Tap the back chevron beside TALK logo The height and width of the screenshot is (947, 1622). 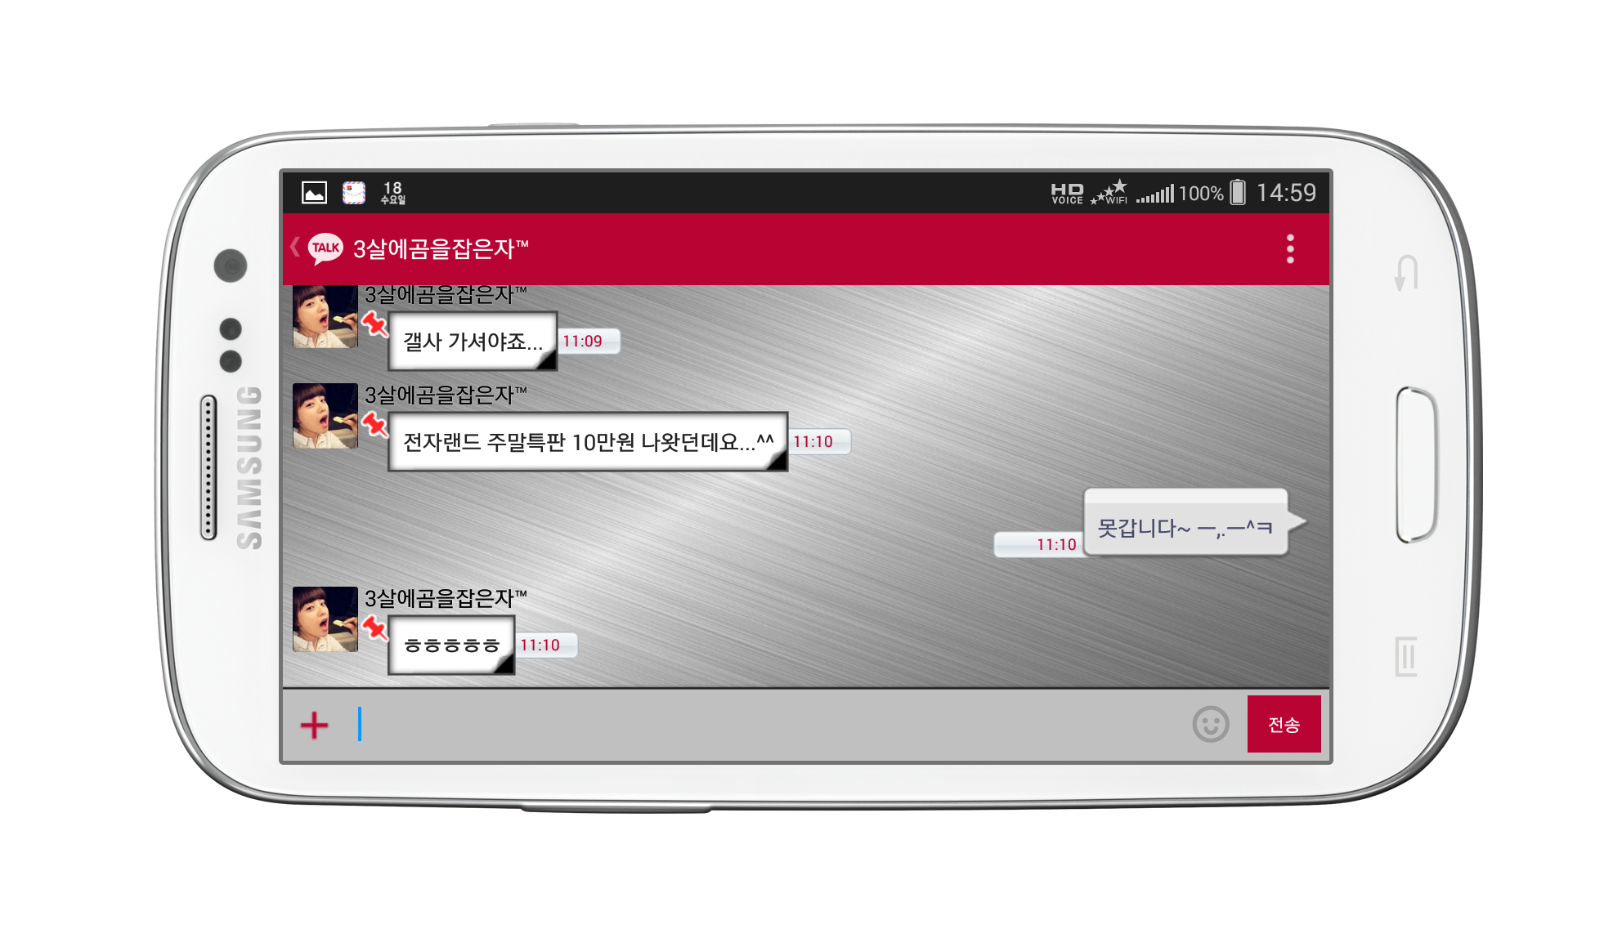(295, 247)
